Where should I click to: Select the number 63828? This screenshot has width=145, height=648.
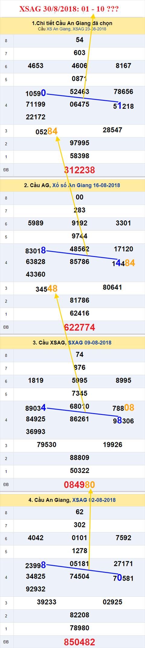36,262
